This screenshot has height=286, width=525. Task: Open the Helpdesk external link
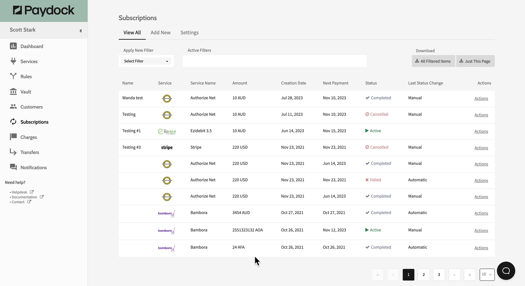[20, 192]
